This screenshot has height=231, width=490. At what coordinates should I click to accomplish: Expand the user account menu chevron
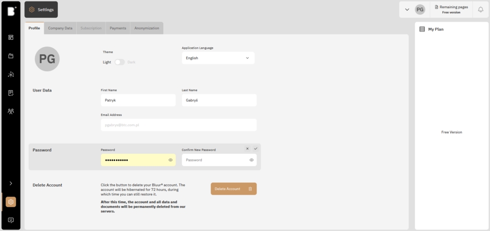407,10
